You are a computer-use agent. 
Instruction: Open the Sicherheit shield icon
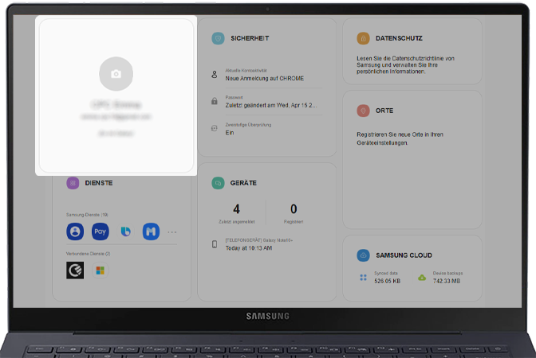(218, 38)
